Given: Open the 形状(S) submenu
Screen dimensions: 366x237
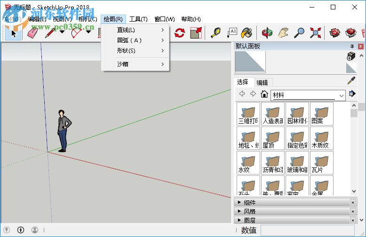Looking at the screenshot, I should [135, 50].
